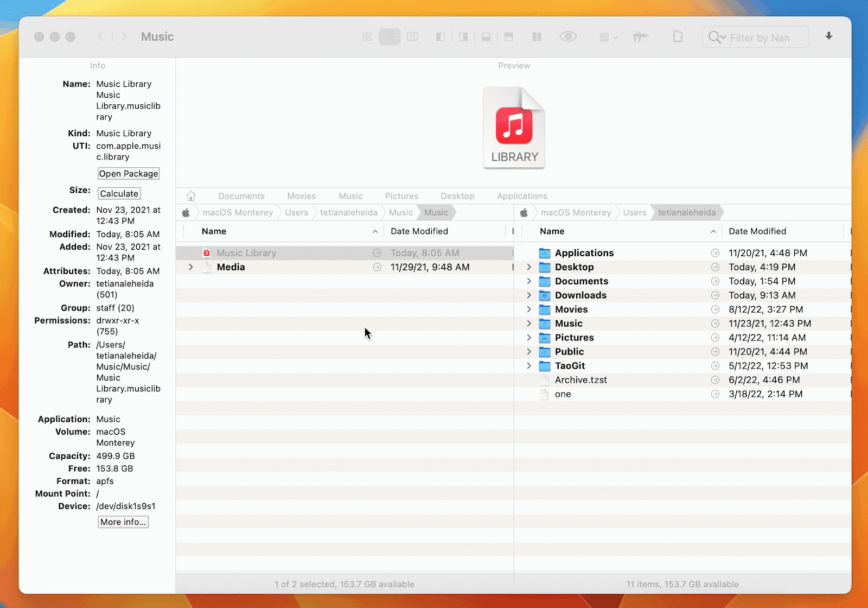The image size is (868, 608).
Task: Toggle the preview eye icon
Action: (x=568, y=36)
